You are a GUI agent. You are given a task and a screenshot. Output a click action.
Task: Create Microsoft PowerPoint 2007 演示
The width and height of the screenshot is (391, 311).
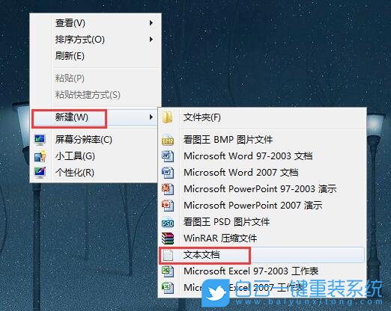(262, 206)
